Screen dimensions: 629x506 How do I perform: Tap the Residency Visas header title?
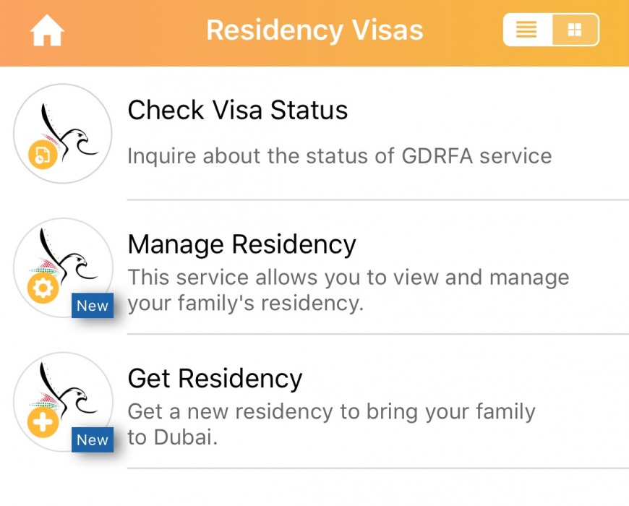point(314,31)
